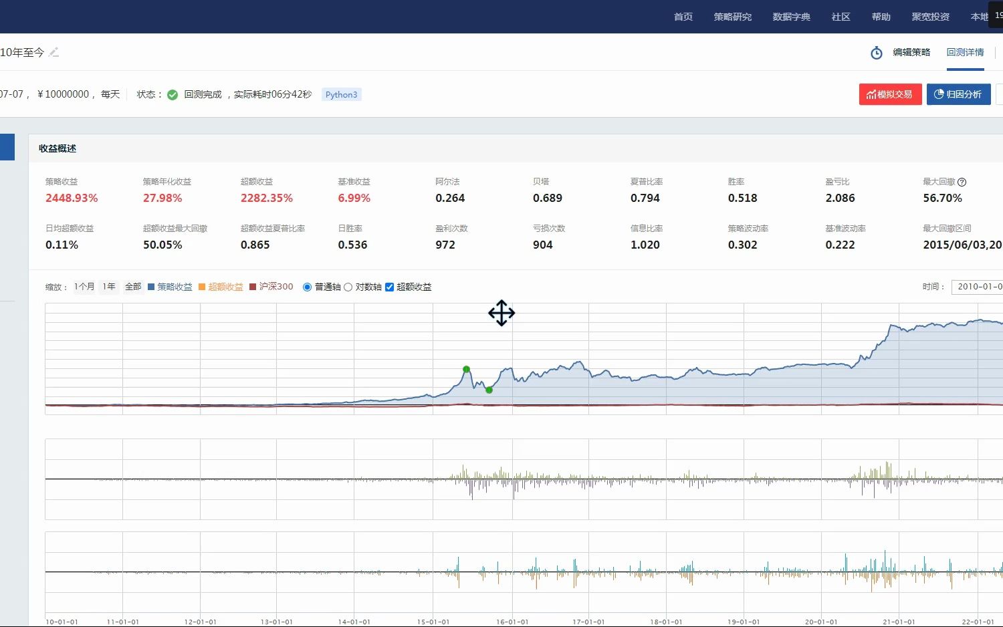Click the 策略收益 value 2448.93%
This screenshot has height=627, width=1003.
tap(72, 199)
